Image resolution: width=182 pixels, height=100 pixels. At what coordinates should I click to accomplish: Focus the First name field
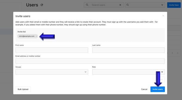coord(52,50)
